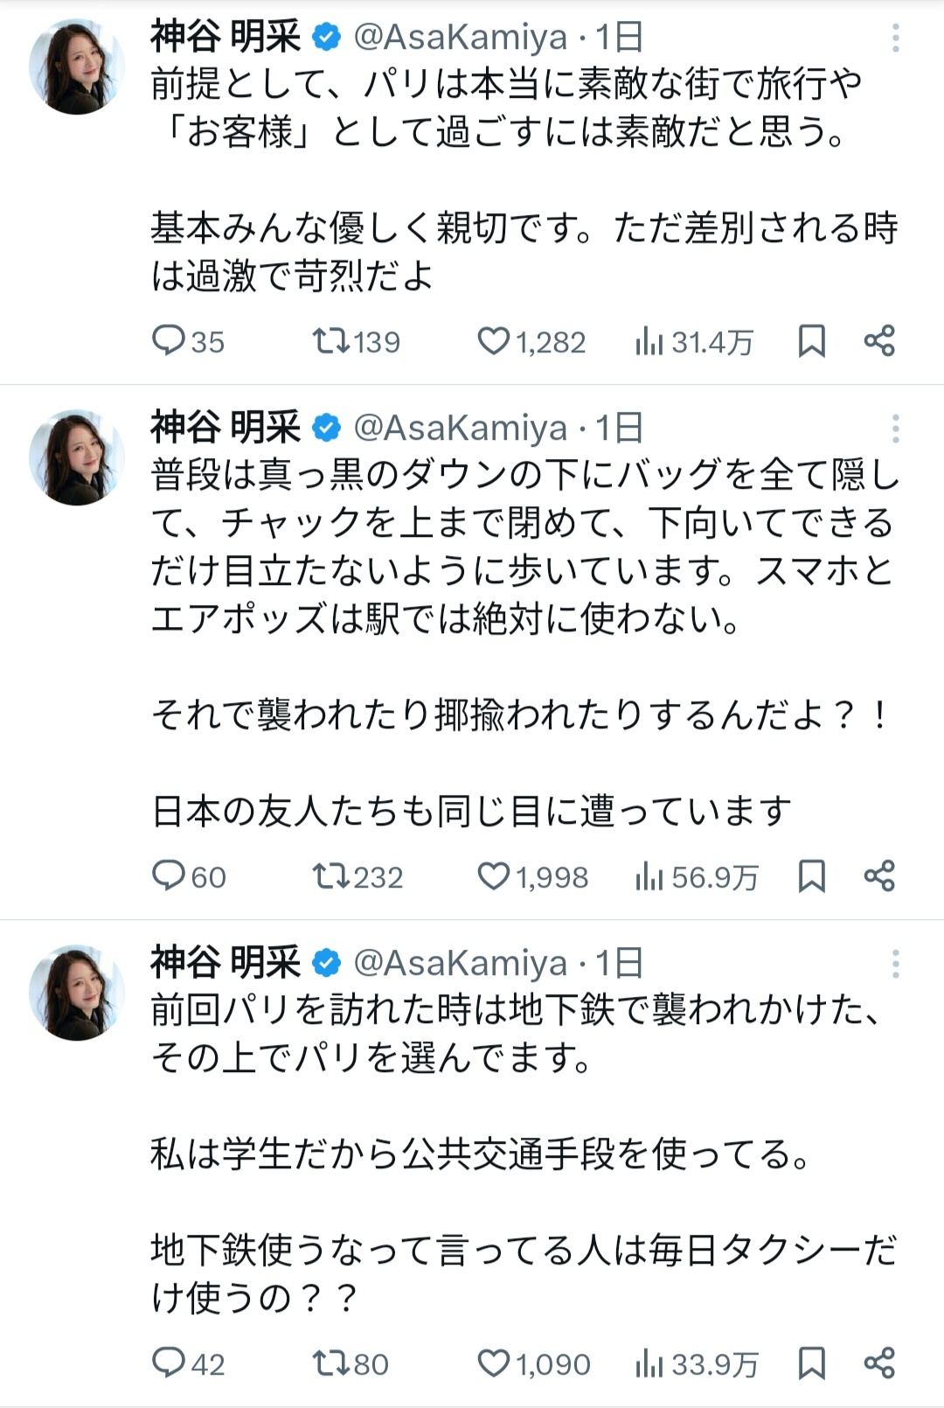
Task: Reply to the first tweet with 35 replies
Action: pos(169,340)
